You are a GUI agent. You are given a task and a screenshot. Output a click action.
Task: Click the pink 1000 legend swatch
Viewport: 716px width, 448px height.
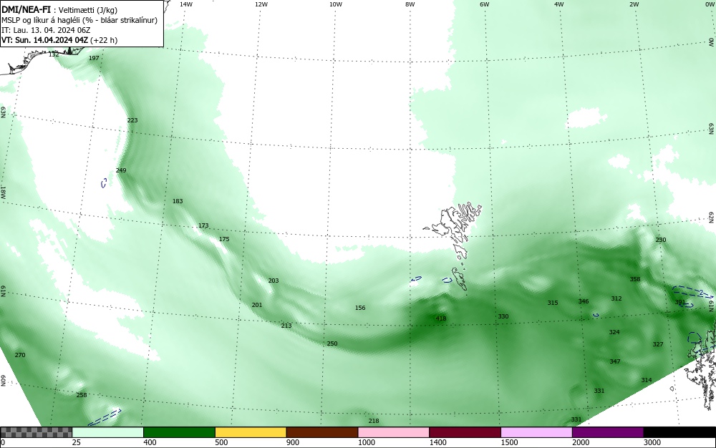tap(394, 432)
